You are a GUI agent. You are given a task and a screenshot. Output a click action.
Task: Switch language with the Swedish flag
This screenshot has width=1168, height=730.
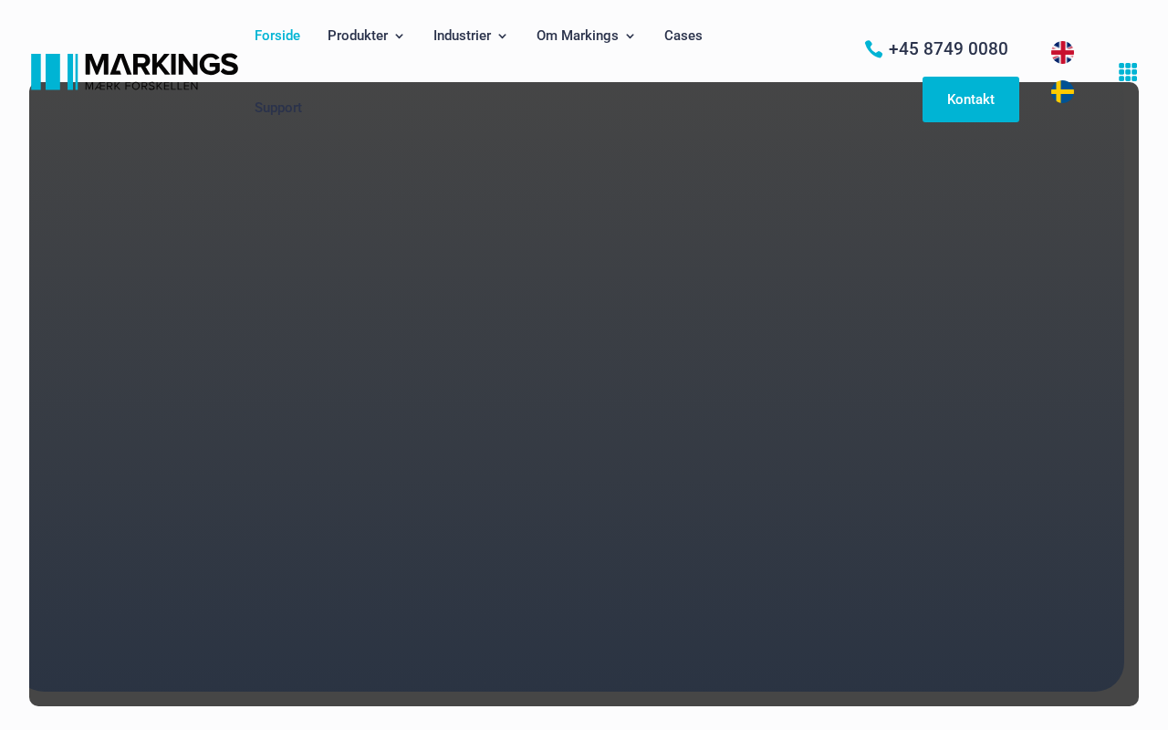coord(1062,91)
